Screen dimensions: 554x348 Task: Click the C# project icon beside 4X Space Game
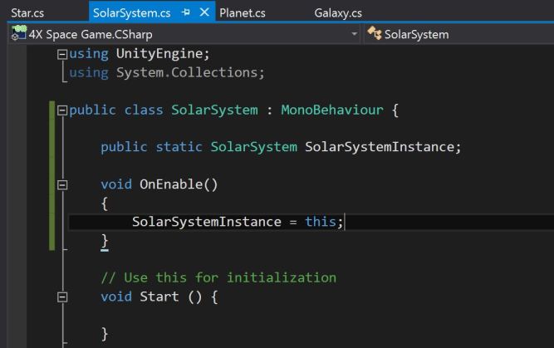tap(17, 35)
